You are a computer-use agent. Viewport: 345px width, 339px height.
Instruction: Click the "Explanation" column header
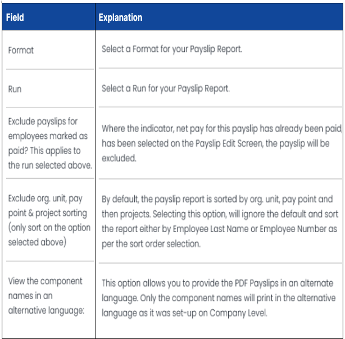point(120,17)
